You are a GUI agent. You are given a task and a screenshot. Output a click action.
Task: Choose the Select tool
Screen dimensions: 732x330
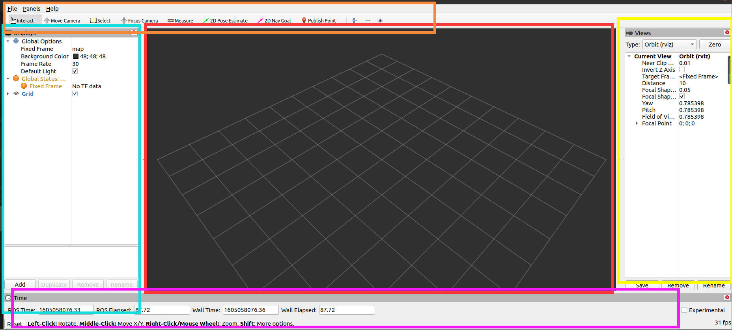click(x=101, y=21)
